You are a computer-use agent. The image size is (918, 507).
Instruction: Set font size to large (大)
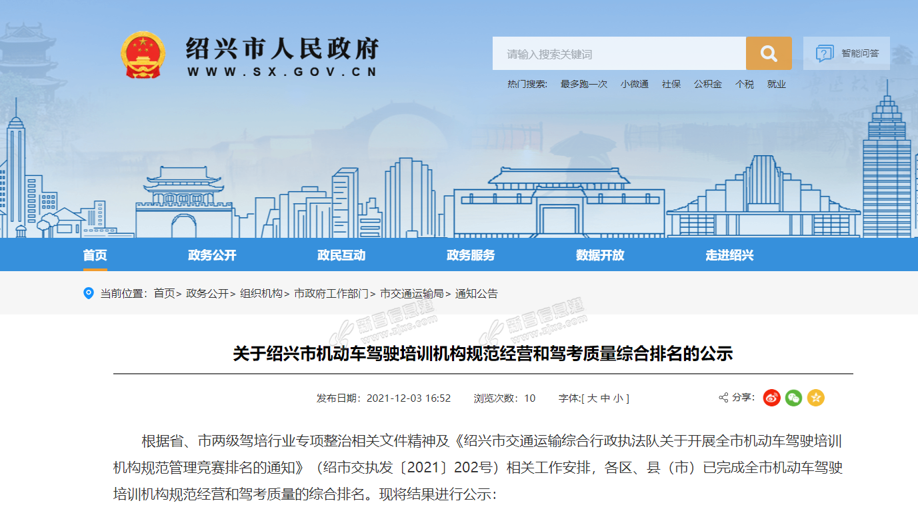pyautogui.click(x=591, y=398)
